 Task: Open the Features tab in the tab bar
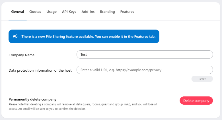pos(127,12)
